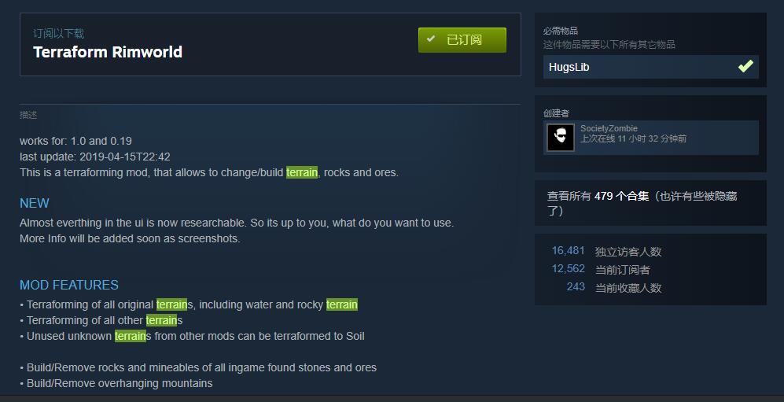Viewport: 784px width, 402px height.
Task: Click the green checkmark beside HugsLib
Action: click(745, 66)
